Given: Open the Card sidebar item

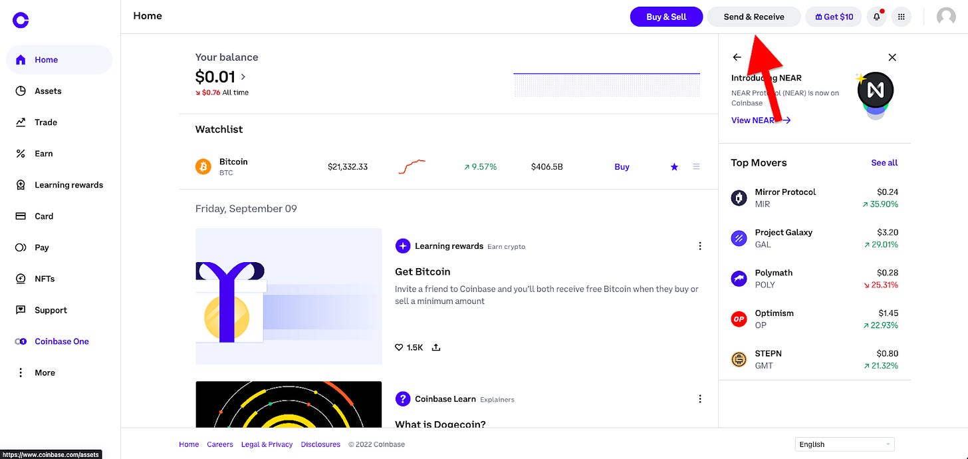Looking at the screenshot, I should (x=59, y=216).
